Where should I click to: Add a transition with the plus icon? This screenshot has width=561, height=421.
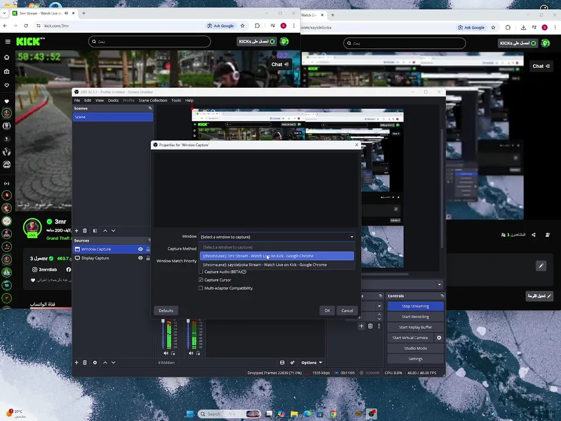click(361, 326)
